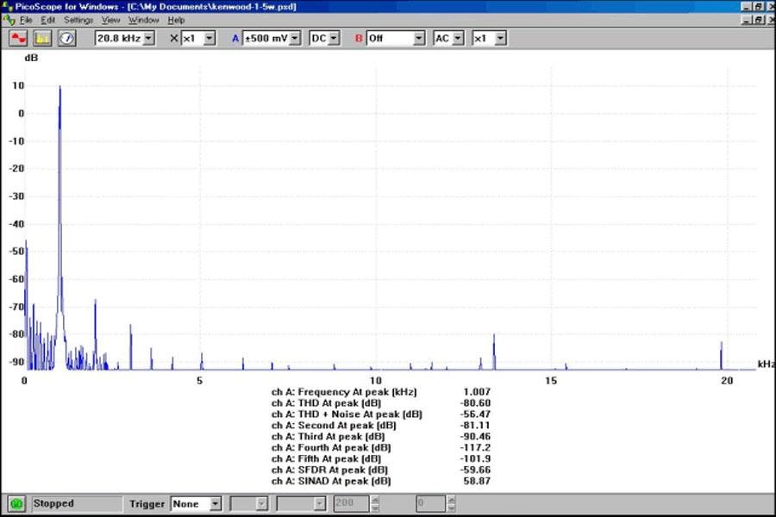
Task: Change channel B AC coupling dropdown
Action: 458,38
